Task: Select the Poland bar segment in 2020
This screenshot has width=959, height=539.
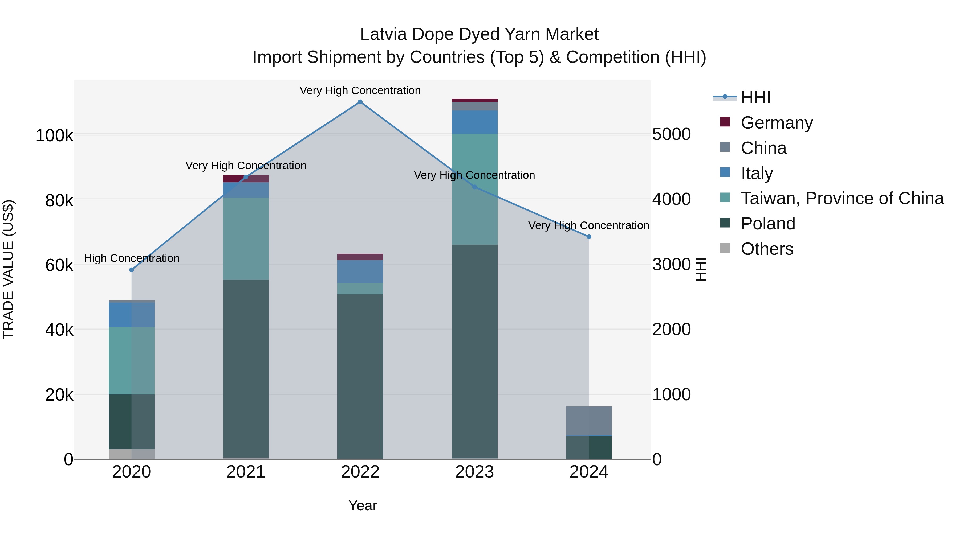Action: (x=131, y=422)
